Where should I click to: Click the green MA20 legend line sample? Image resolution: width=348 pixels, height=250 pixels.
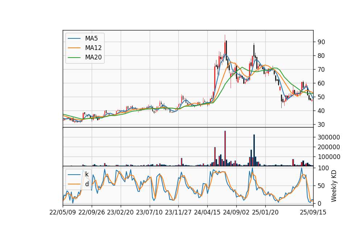click(74, 57)
